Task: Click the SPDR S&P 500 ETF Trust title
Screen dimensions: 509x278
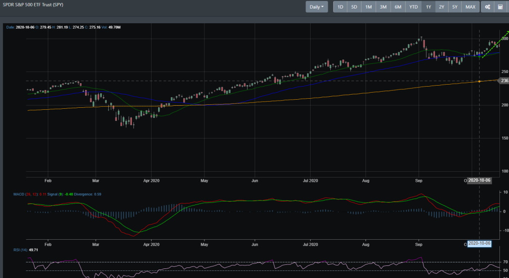Action: (x=33, y=5)
